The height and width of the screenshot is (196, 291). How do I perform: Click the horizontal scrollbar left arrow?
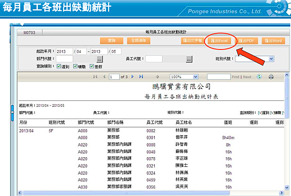(20, 193)
